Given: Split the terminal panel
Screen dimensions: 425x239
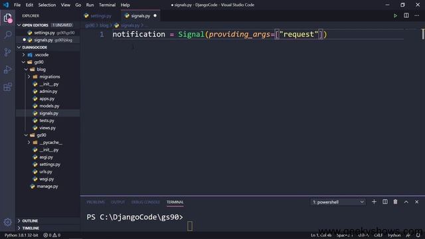Looking at the screenshot, I should (385, 202).
